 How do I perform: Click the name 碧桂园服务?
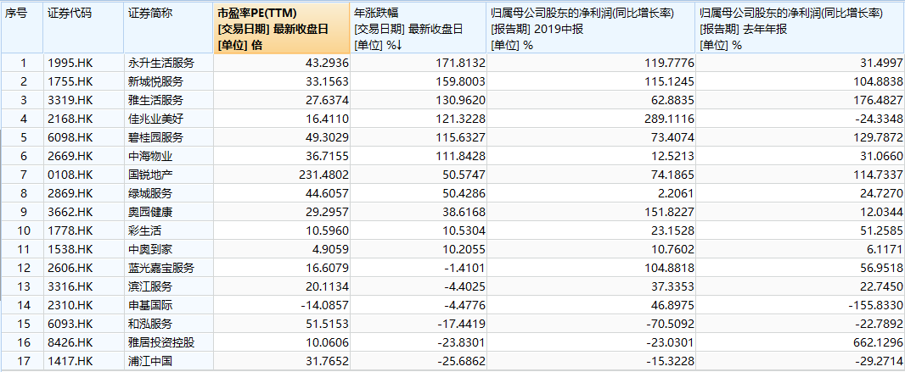pyautogui.click(x=156, y=137)
